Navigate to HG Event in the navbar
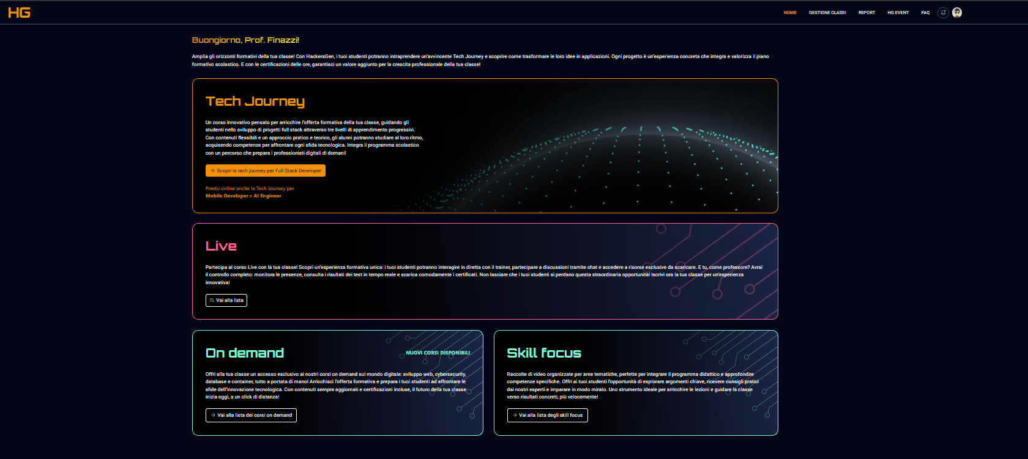 898,13
